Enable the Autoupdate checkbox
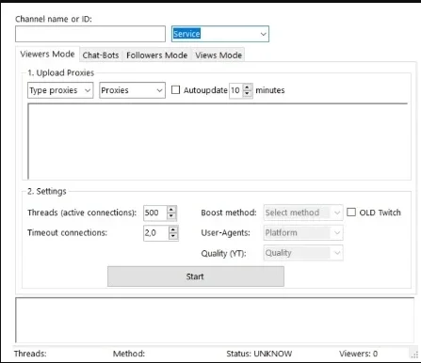This screenshot has width=421, height=363. [x=175, y=90]
